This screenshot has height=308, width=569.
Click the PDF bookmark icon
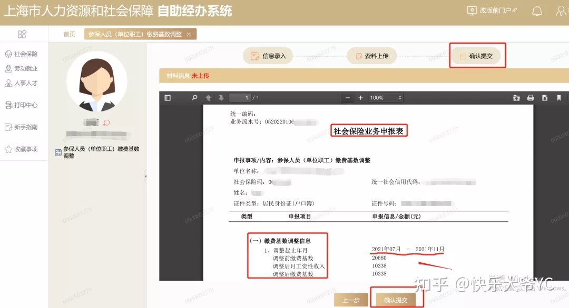click(x=559, y=98)
